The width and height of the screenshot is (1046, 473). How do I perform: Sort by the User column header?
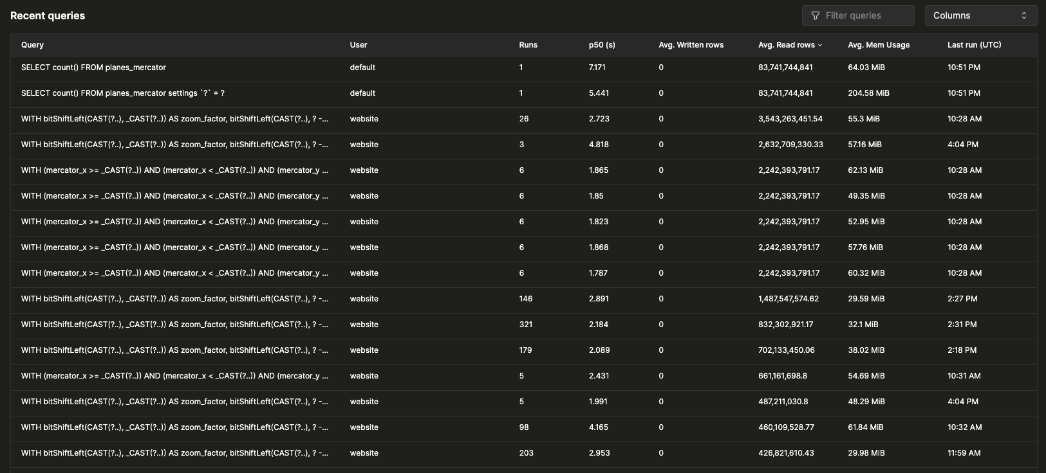point(359,45)
